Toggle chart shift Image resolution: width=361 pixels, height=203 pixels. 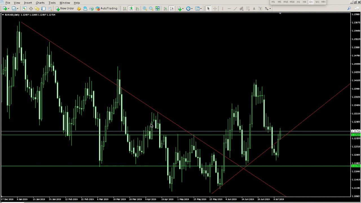[171, 8]
